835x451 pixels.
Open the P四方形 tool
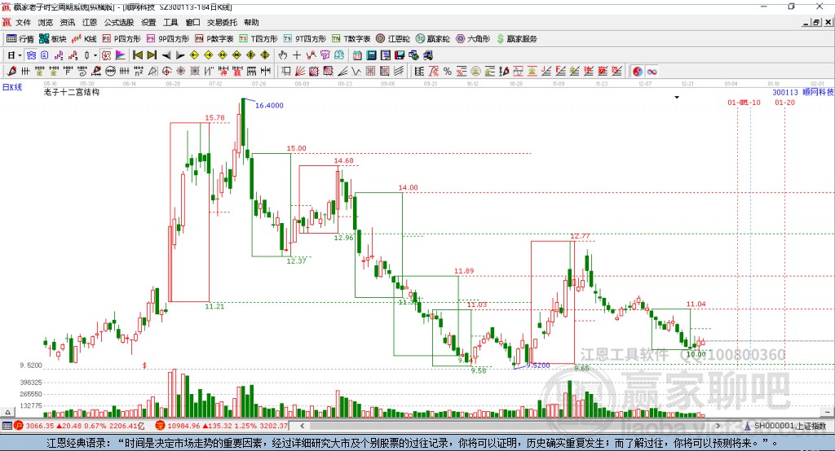click(121, 39)
